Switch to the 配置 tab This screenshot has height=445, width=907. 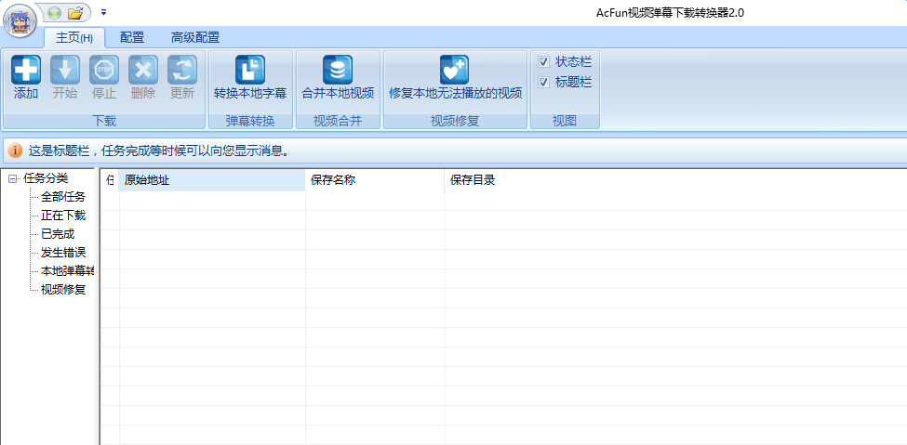tap(132, 38)
